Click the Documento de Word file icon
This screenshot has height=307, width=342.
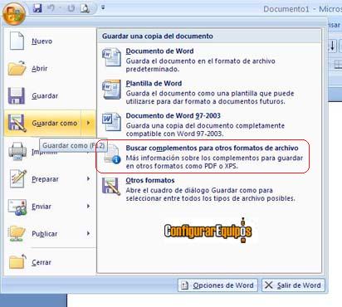111,57
